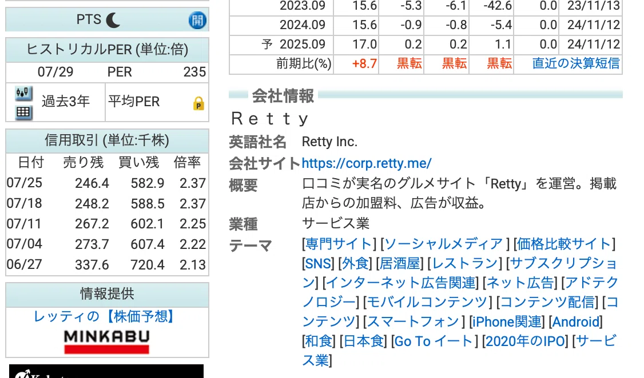
Task: Open the インターネット広告関連 theme link
Action: tap(400, 283)
